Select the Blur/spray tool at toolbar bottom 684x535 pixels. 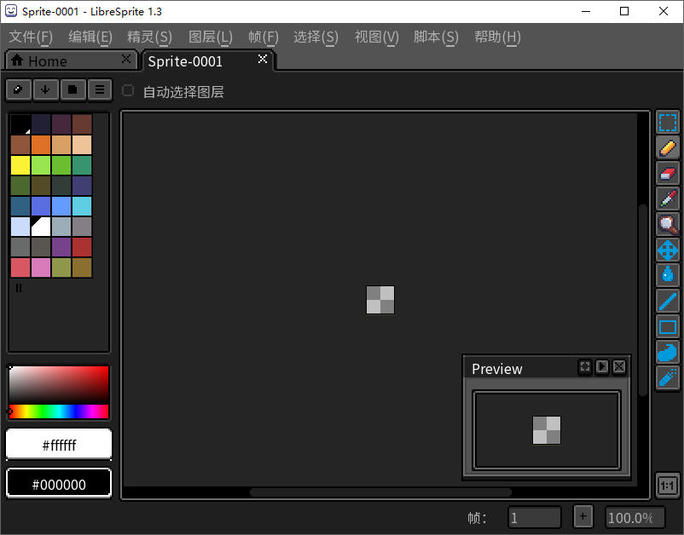pos(668,377)
